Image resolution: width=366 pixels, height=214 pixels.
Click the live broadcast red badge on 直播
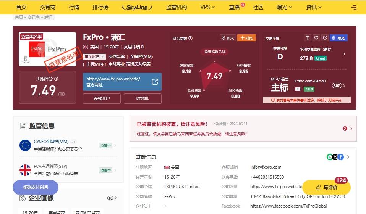coord(243,5)
